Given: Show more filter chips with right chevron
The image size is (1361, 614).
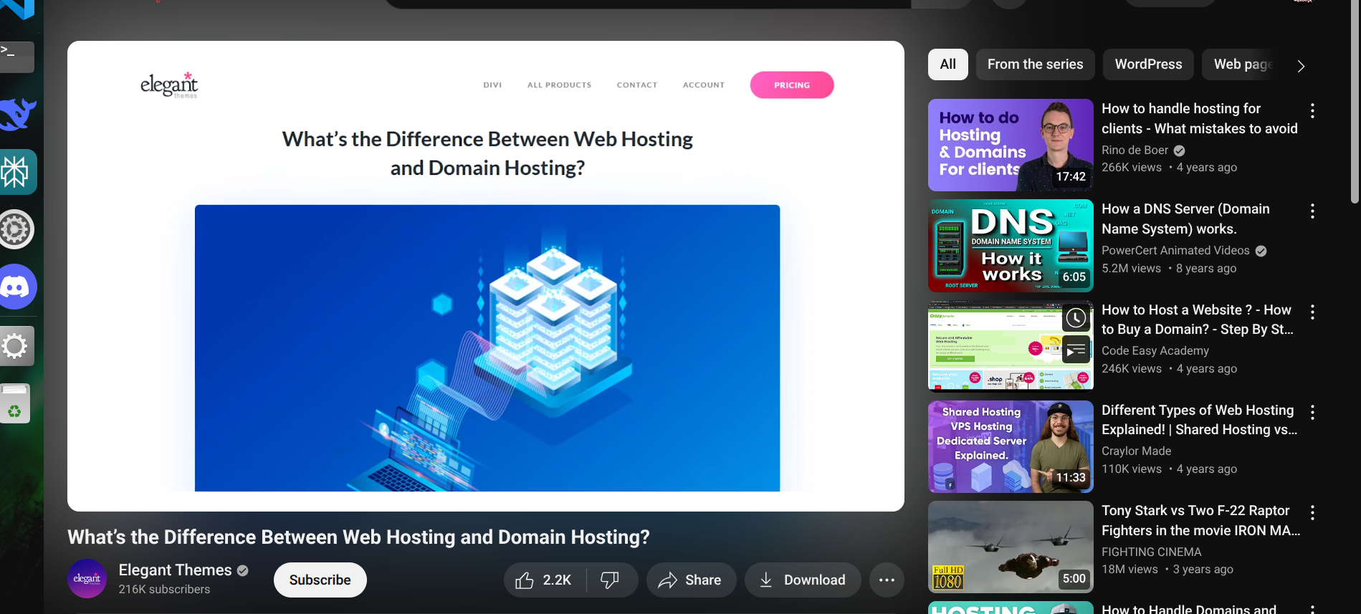Looking at the screenshot, I should click(1301, 66).
